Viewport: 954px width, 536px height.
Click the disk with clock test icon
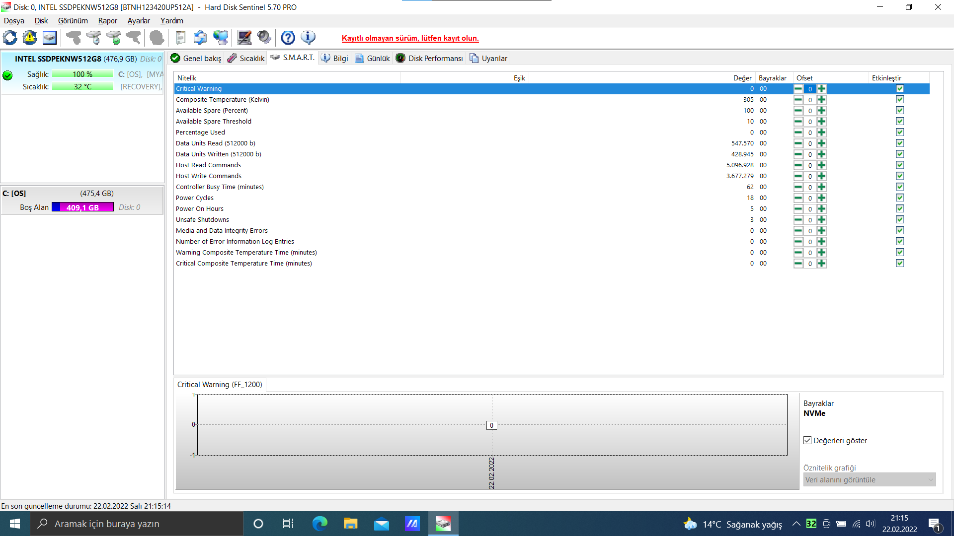coord(93,38)
